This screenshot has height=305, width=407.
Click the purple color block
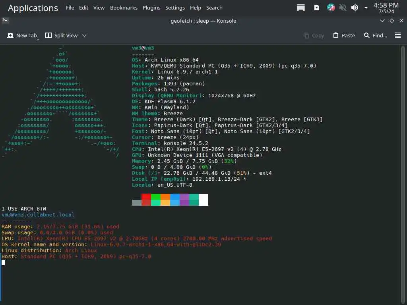(x=184, y=200)
